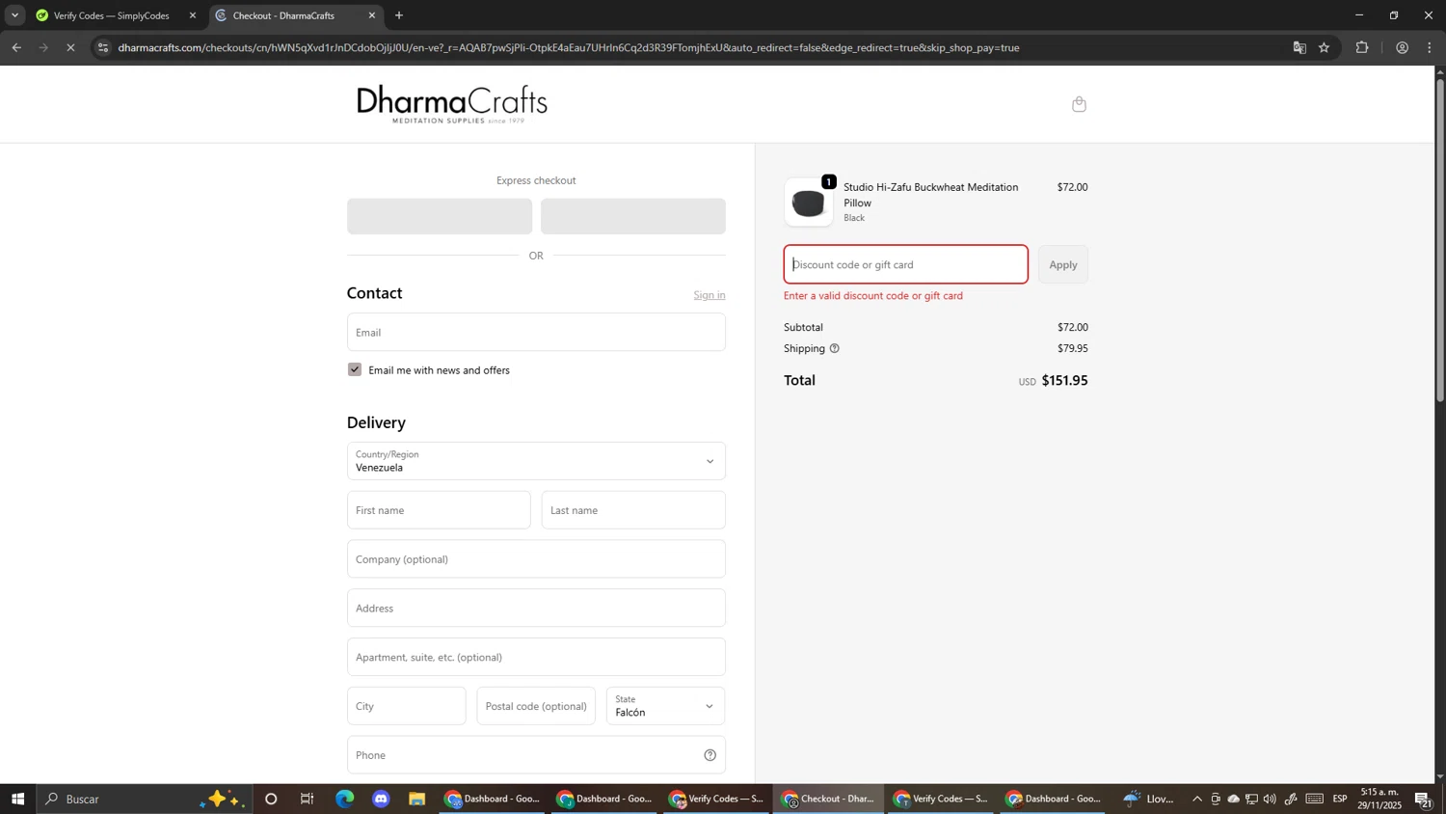Switch to Verify Codes — SimplyCodes tab
The height and width of the screenshot is (814, 1446).
point(110,15)
